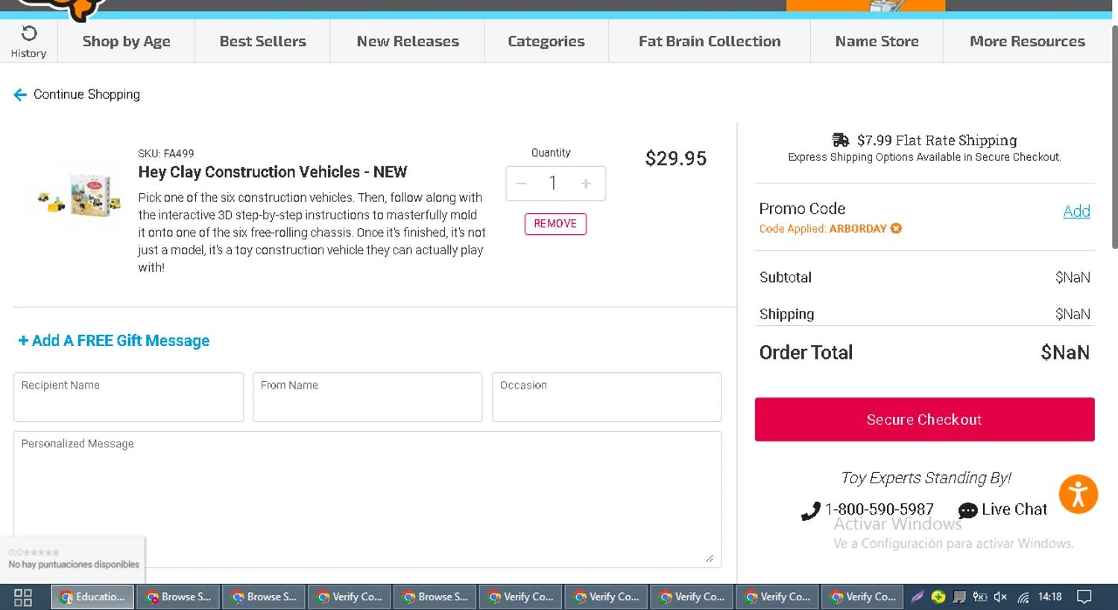
Task: Click the REMOVE button for Hey Clay item
Action: click(555, 224)
